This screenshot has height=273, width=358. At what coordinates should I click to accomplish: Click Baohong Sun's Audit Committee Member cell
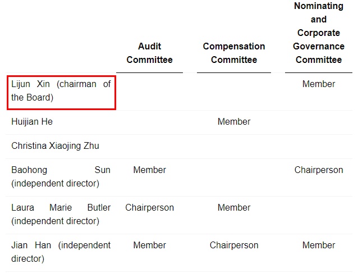[x=149, y=170]
